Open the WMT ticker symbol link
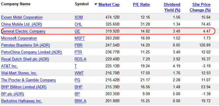The height and width of the screenshot is (106, 219). pos(79,73)
